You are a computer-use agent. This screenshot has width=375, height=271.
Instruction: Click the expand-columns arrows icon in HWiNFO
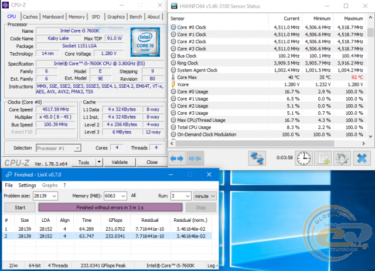[177, 158]
